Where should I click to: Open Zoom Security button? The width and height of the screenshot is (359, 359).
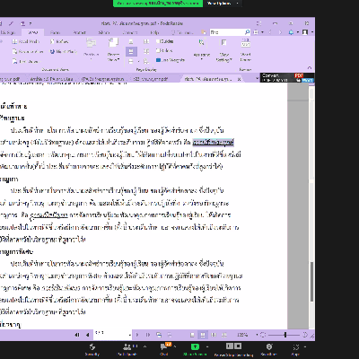coord(92,349)
